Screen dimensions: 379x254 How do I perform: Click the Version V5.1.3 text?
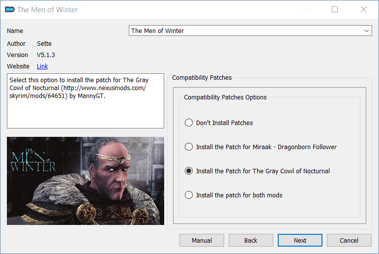pos(46,55)
